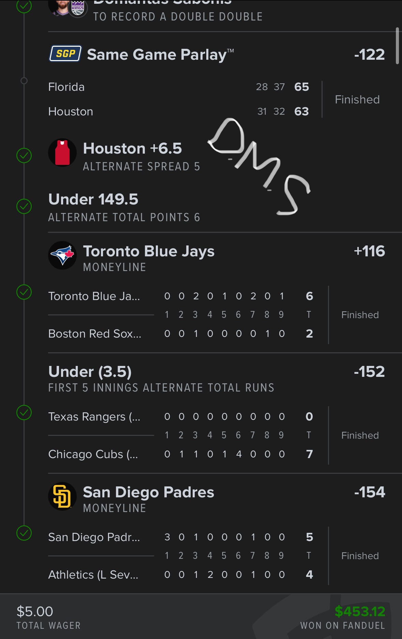The width and height of the screenshot is (402, 639).
Task: Tap green checkmark beside Padres-Athletics scoreboard
Action: pos(24,533)
